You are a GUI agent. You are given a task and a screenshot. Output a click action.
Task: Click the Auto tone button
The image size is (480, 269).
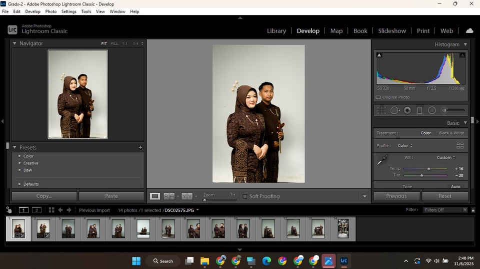[455, 187]
